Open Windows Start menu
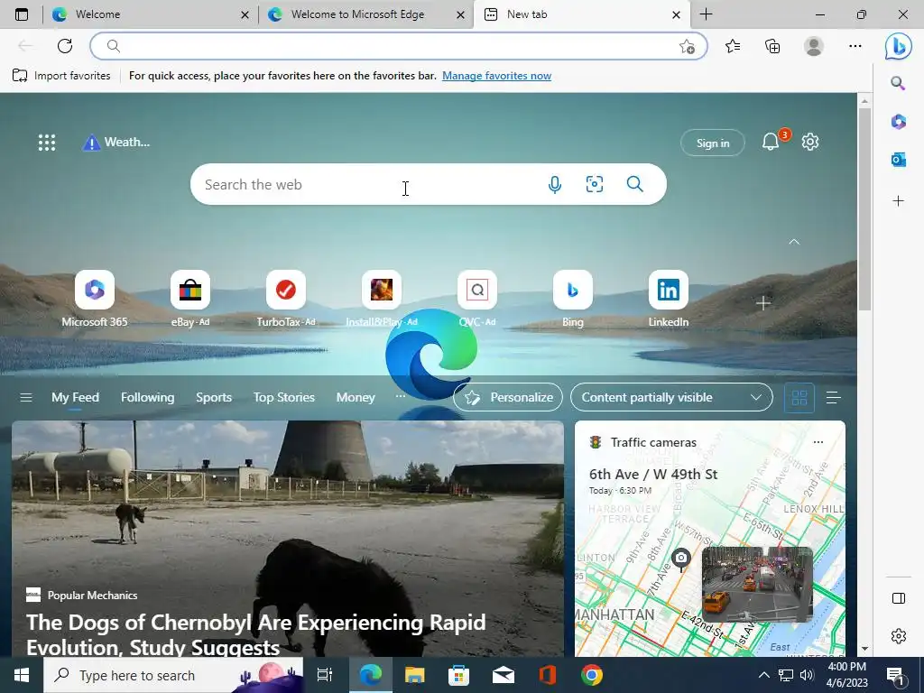Screen dimensions: 924x693 (22, 675)
